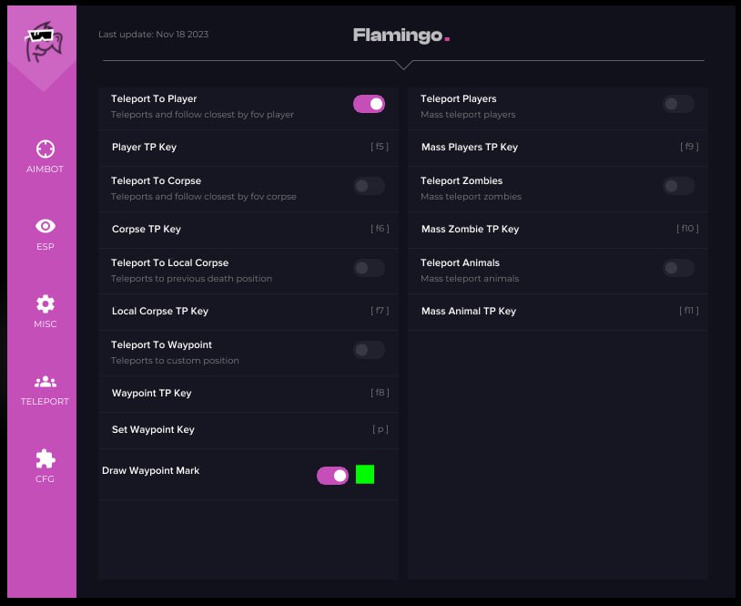Open the Aimbot crosshair icon

click(46, 149)
